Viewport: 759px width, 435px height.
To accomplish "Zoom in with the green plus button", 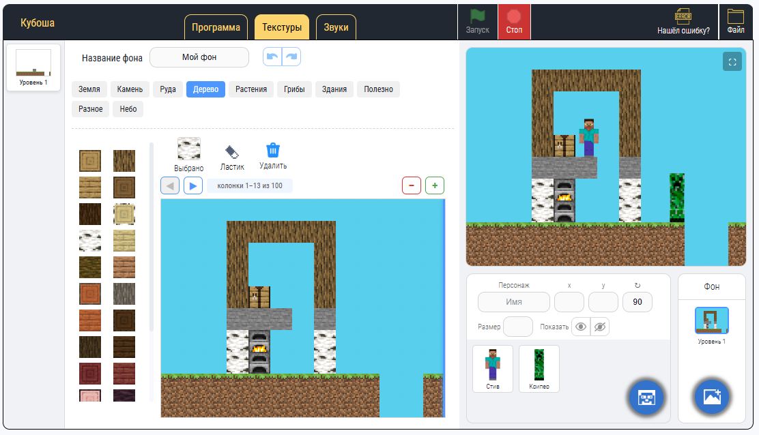I will (x=435, y=185).
